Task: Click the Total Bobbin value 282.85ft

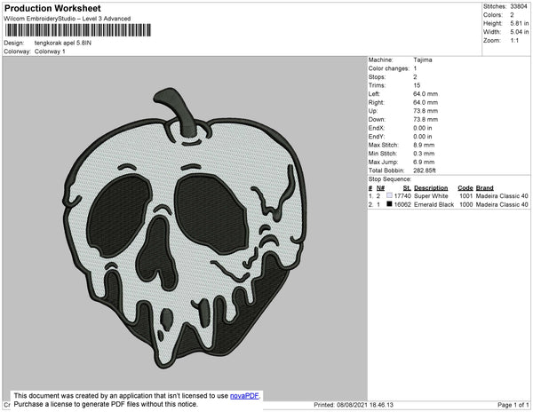Action: point(425,170)
